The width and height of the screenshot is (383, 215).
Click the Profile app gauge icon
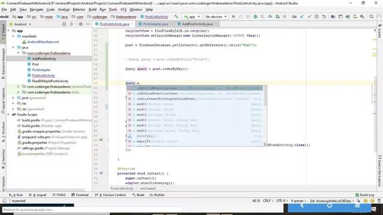270,17
